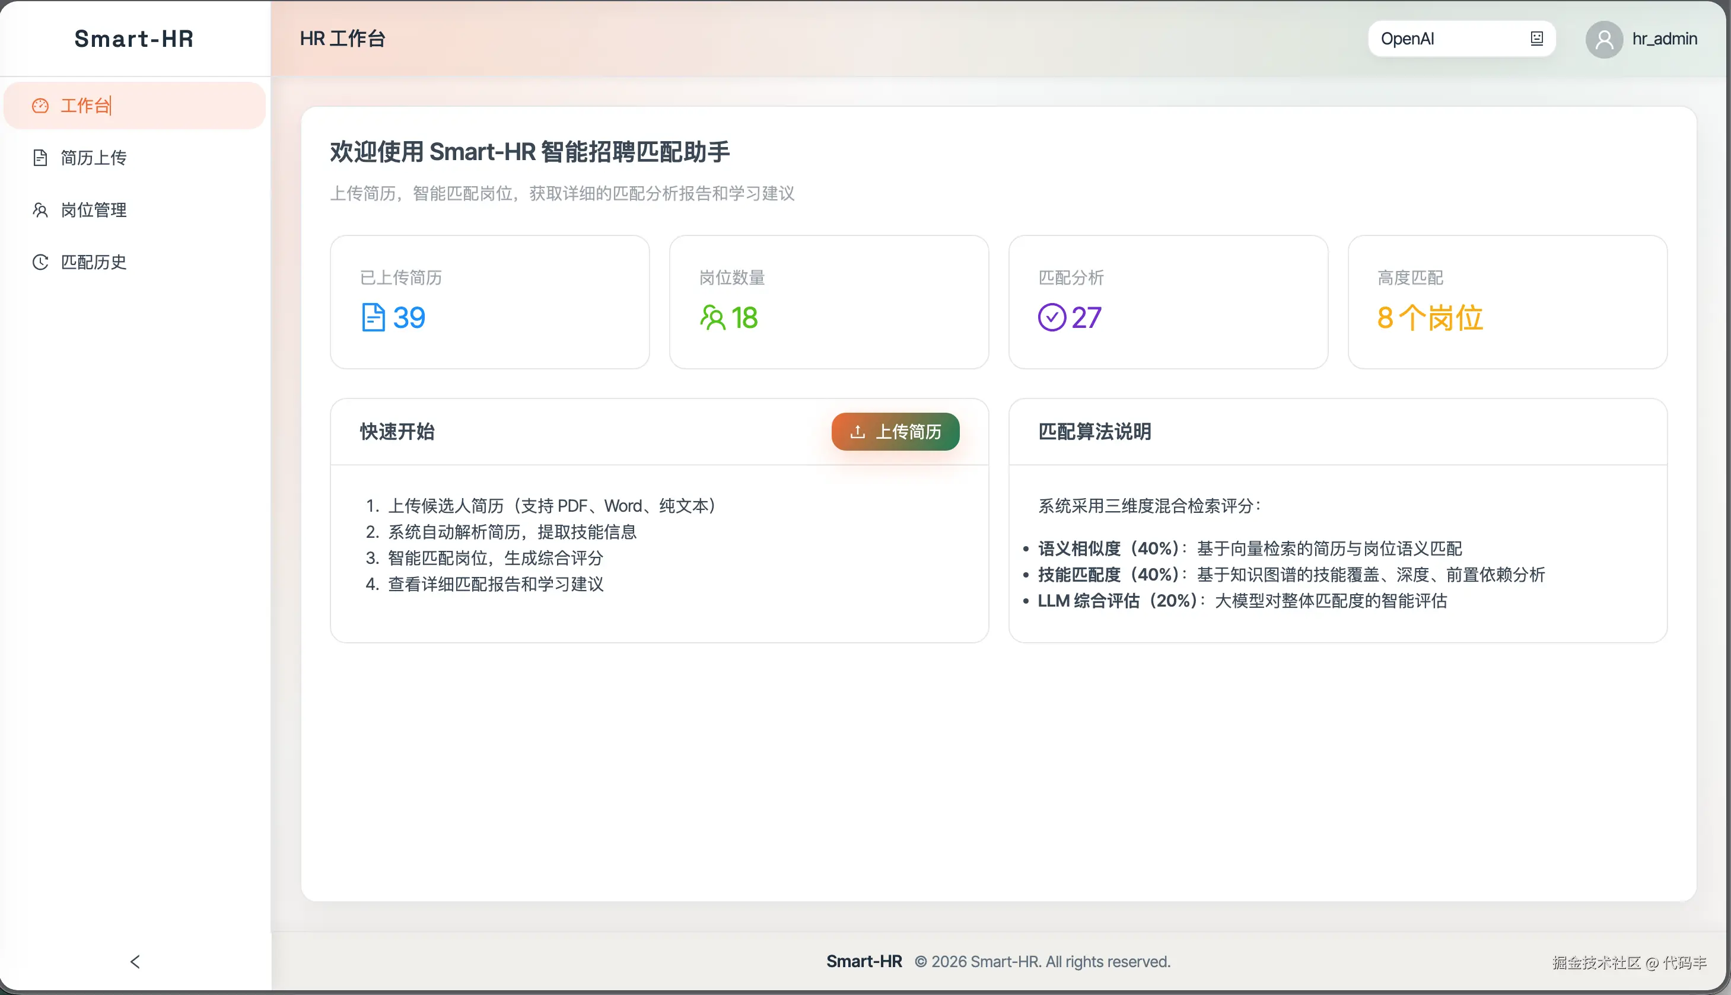Click the people icon beside 岗位管理
This screenshot has height=995, width=1731.
[x=40, y=210]
